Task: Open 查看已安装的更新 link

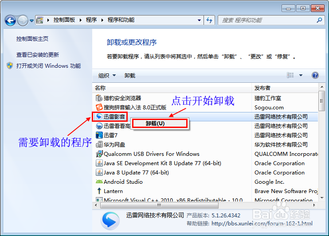Action: pyautogui.click(x=38, y=55)
